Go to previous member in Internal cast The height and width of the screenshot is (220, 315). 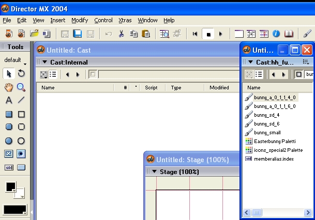coord(67,74)
